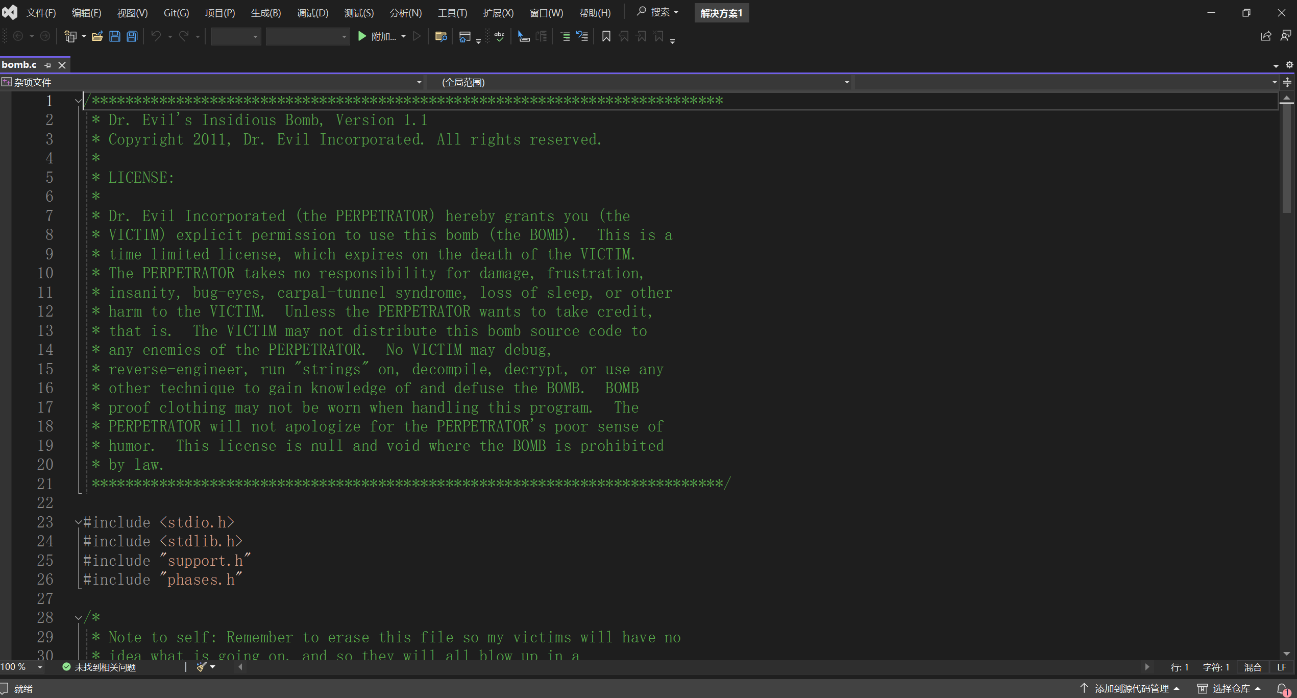Toggle the bookmark icon in toolbar

(606, 36)
